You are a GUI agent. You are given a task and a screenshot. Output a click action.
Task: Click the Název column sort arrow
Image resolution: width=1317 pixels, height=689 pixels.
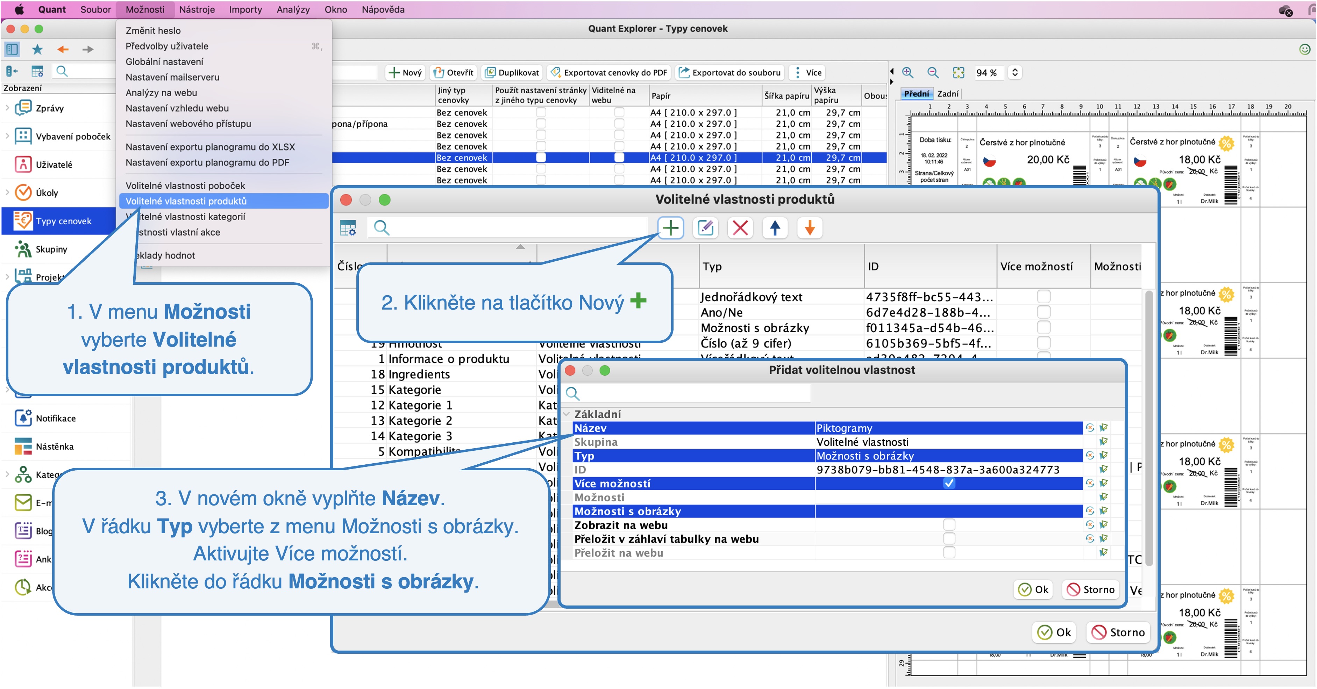pos(520,247)
